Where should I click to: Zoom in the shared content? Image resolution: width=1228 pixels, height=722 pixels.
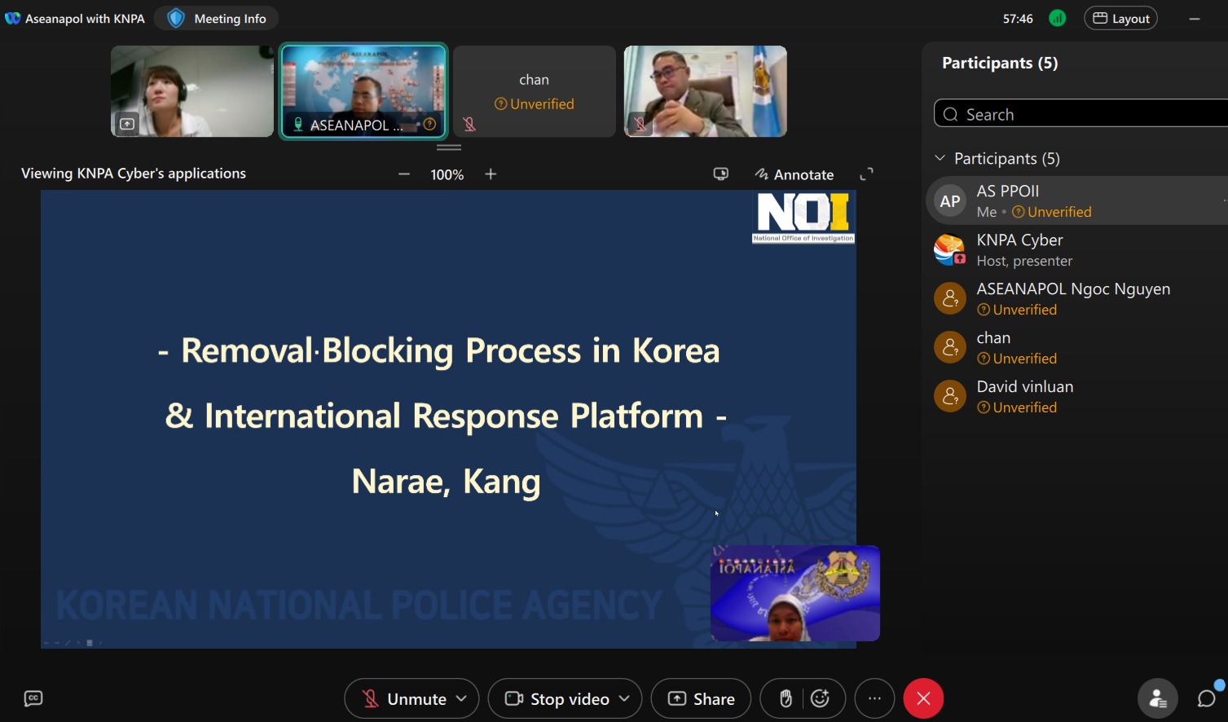click(x=491, y=174)
